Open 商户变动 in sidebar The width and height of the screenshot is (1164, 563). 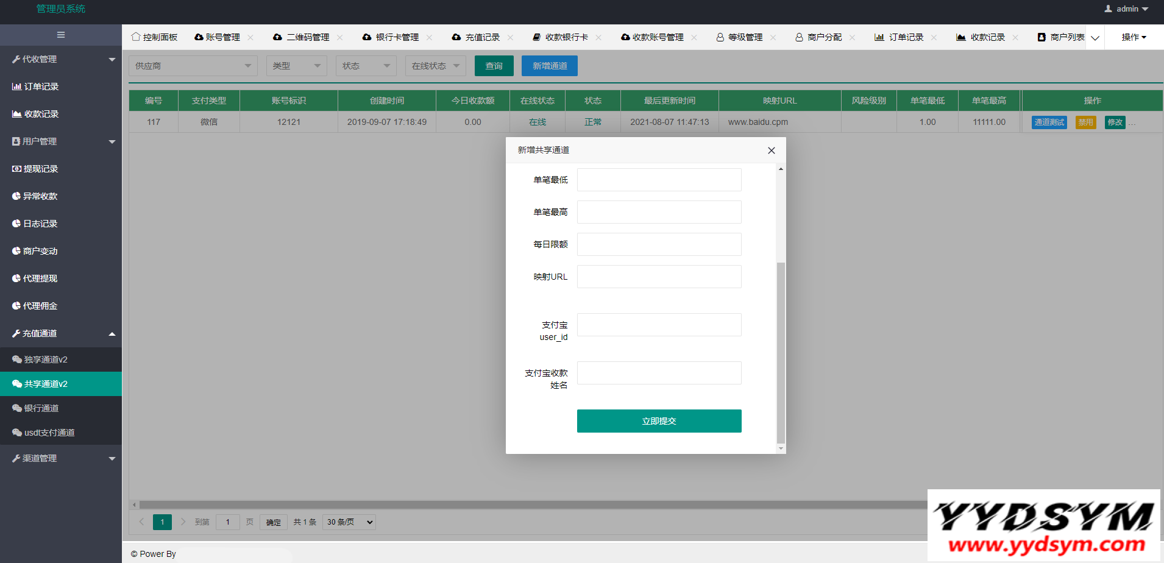click(61, 251)
